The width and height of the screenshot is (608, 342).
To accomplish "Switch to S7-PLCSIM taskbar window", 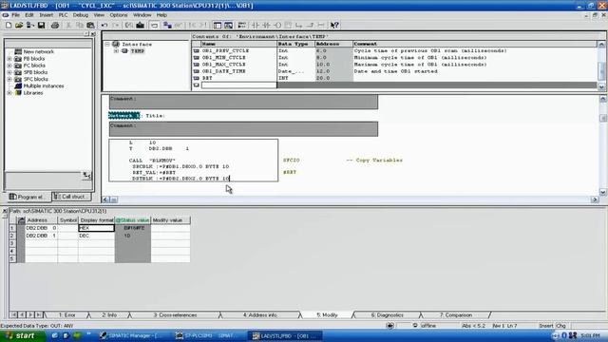I will [209, 335].
